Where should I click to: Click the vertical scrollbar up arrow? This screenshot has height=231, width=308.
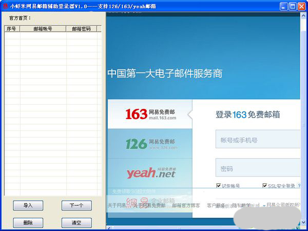(303, 15)
